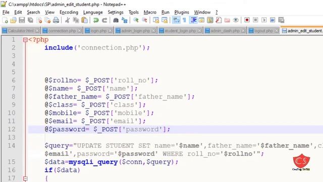Stop macro recording with the square icon
The width and height of the screenshot is (323, 182).
255,20
